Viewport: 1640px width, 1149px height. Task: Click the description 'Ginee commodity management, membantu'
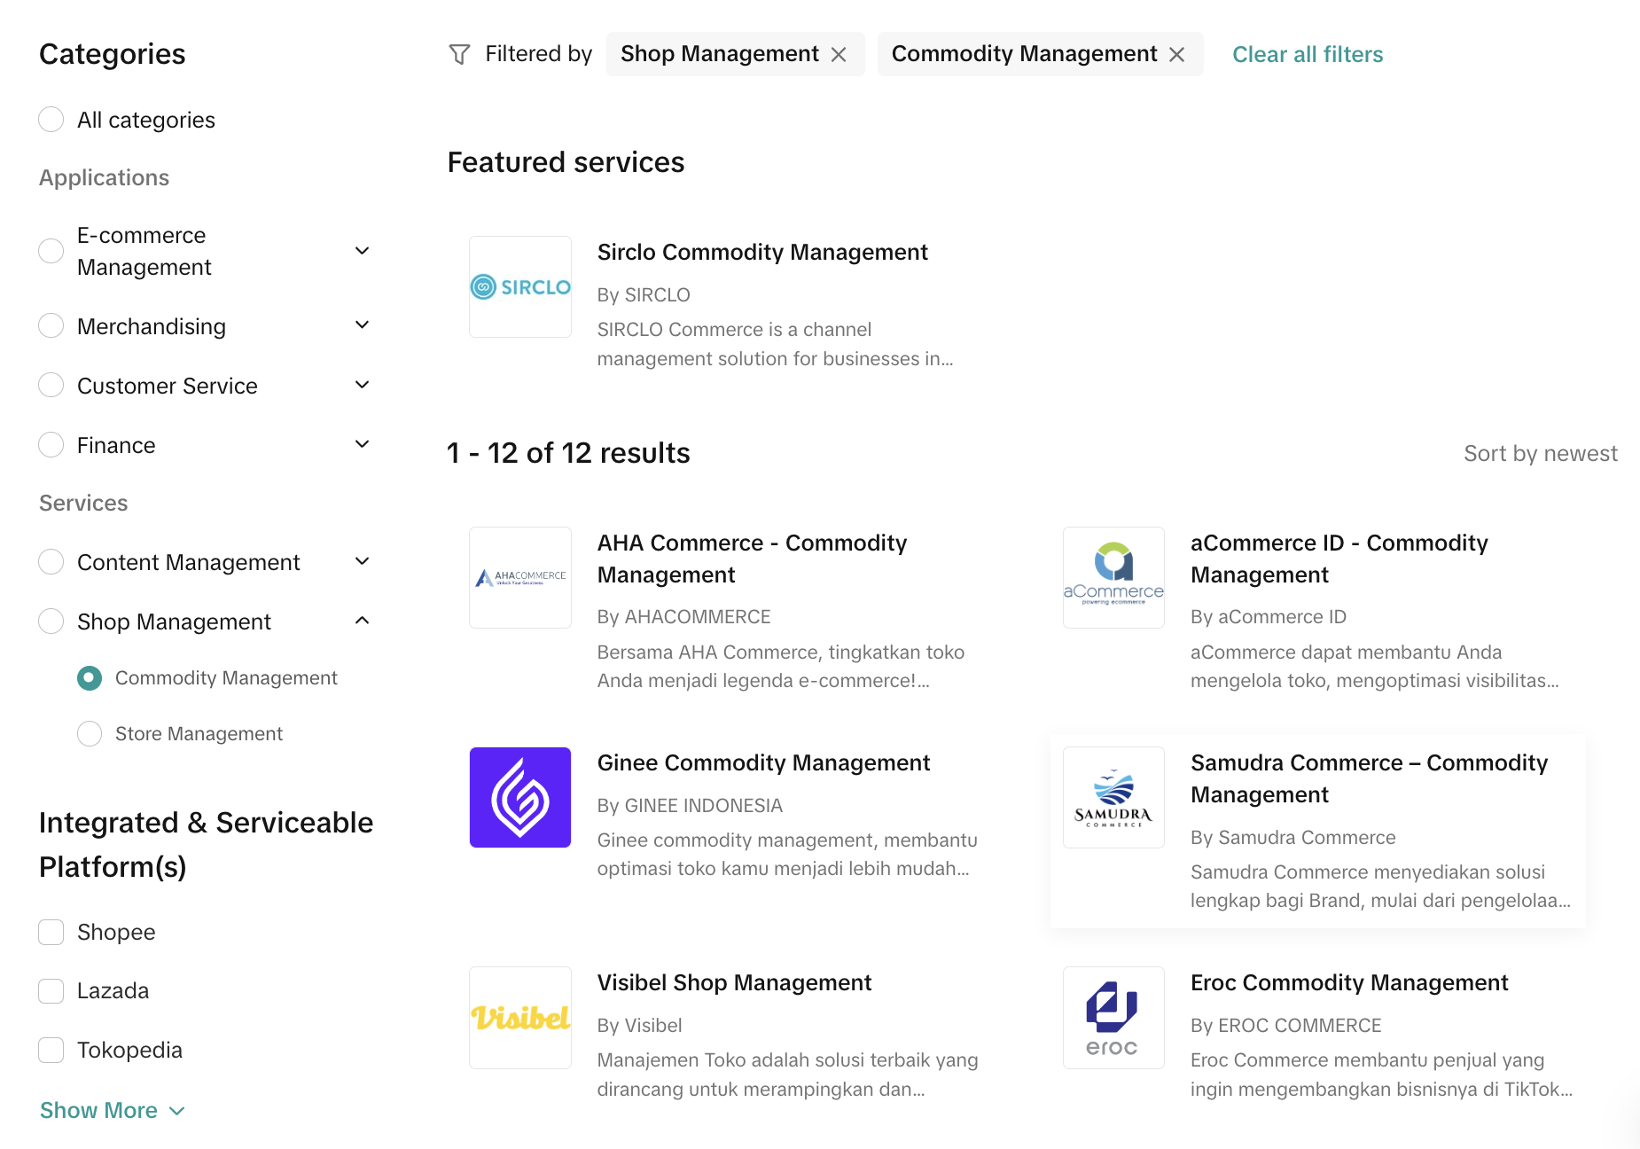(x=787, y=854)
